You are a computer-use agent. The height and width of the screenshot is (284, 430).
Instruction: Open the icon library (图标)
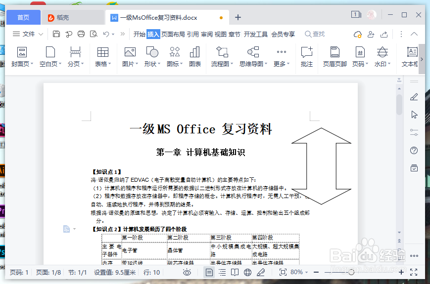pos(174,57)
